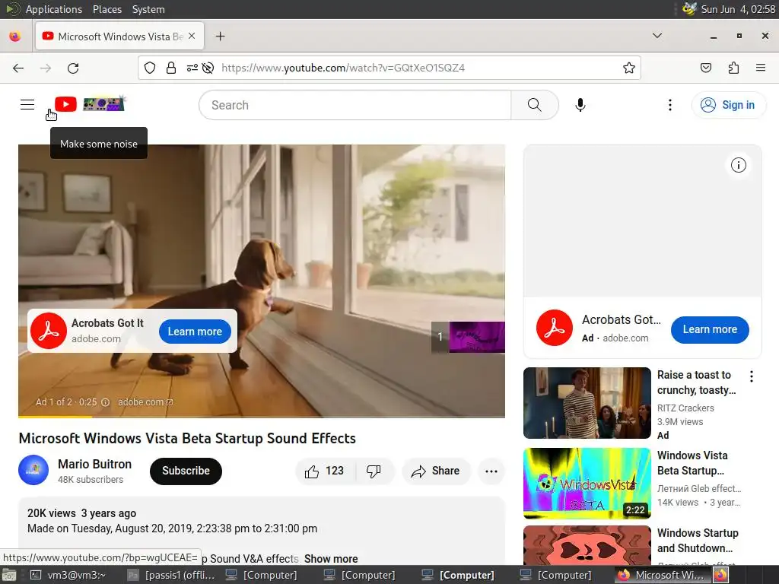Screen dimensions: 779x584
Task: Open options menu for RITZ Crackers ad
Action: pos(751,376)
